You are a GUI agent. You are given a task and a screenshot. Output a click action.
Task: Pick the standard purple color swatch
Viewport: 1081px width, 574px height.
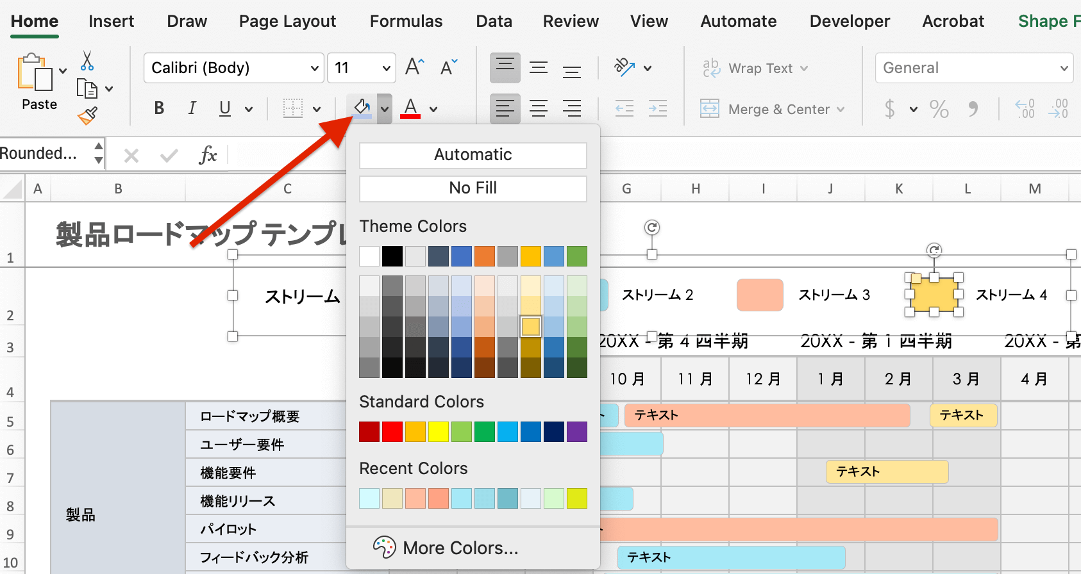tap(577, 432)
